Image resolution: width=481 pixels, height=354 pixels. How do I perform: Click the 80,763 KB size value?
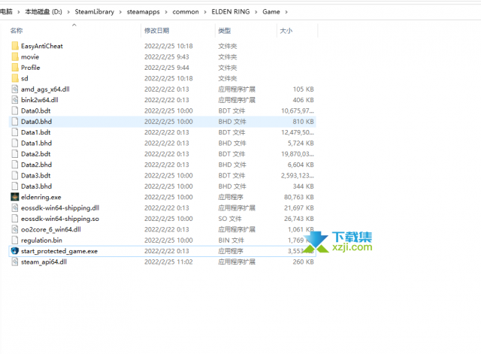(x=299, y=197)
